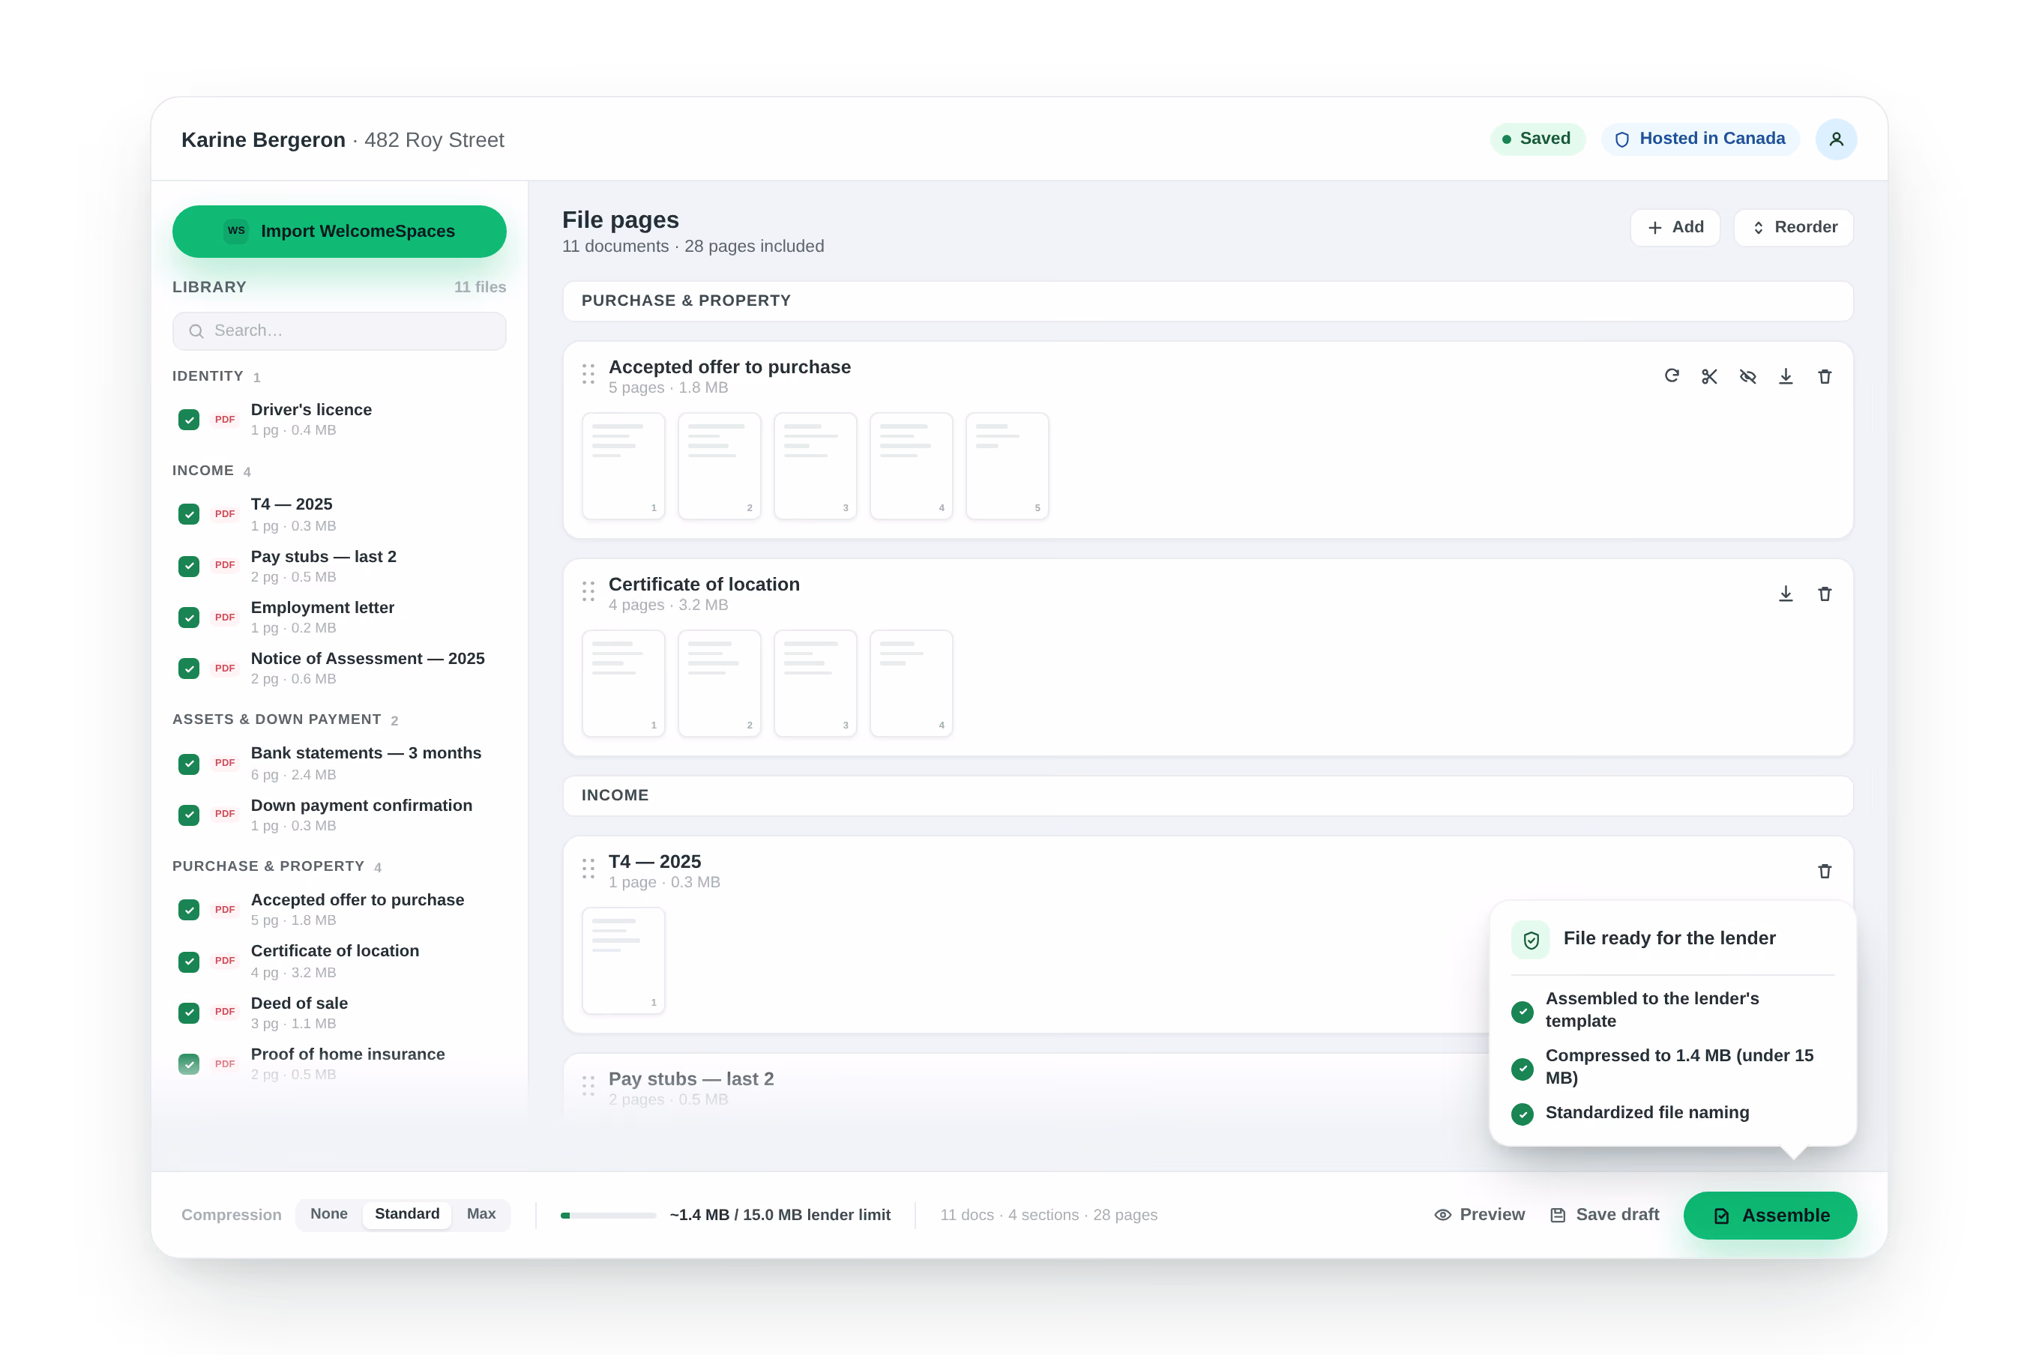Click the Employment letter library entry

click(339, 617)
